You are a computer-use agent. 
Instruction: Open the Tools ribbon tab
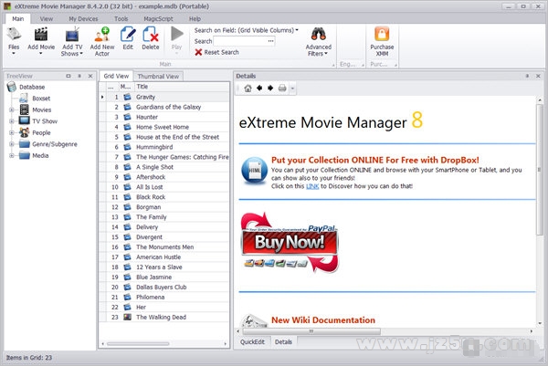(121, 19)
